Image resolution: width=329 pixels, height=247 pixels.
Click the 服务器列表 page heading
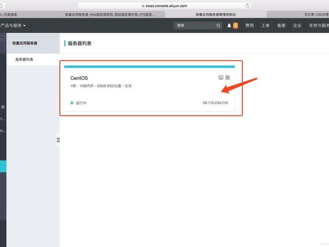click(80, 43)
